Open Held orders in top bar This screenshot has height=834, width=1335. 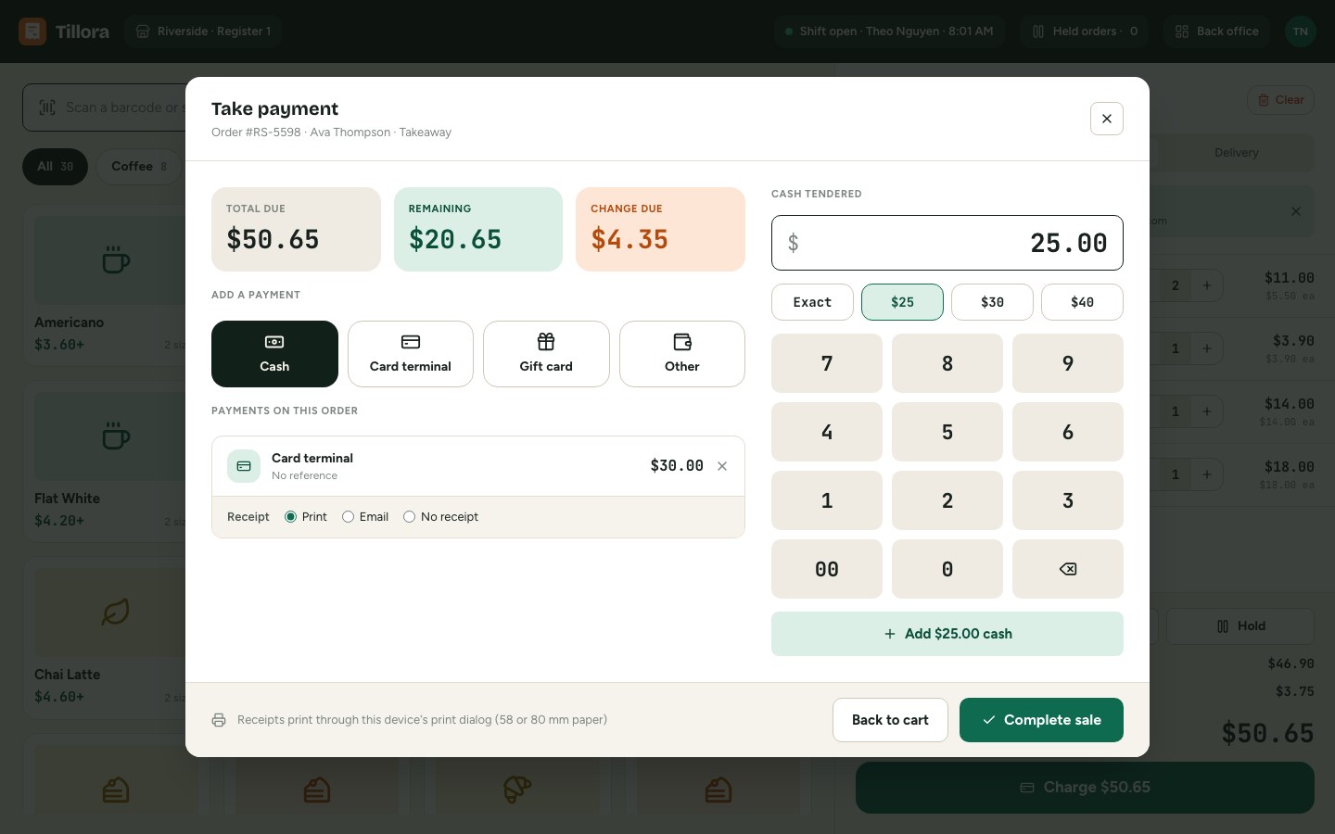pos(1085,32)
